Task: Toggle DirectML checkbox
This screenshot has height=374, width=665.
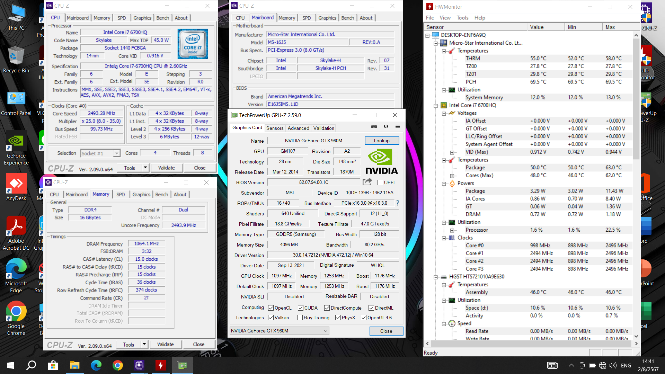Action: click(371, 308)
